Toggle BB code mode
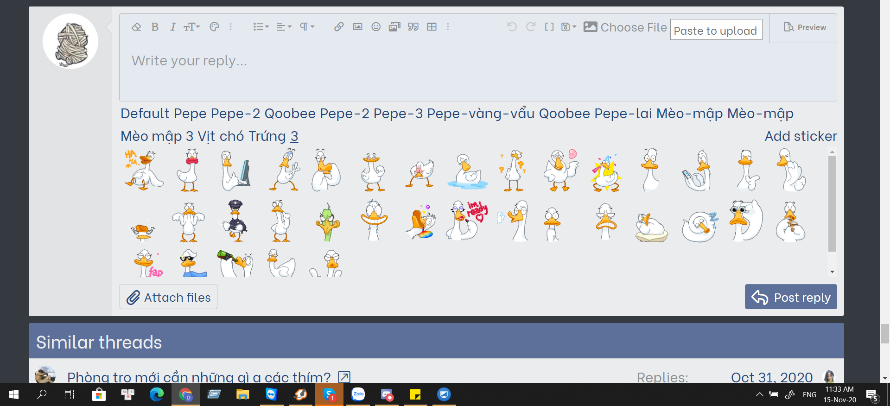 pyautogui.click(x=549, y=27)
